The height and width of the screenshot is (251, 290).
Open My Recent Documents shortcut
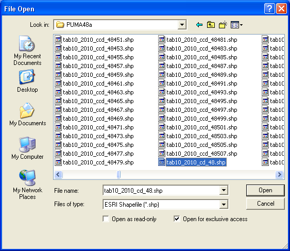coord(27,51)
